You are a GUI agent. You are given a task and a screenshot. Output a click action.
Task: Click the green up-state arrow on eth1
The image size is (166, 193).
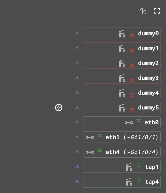100,135
